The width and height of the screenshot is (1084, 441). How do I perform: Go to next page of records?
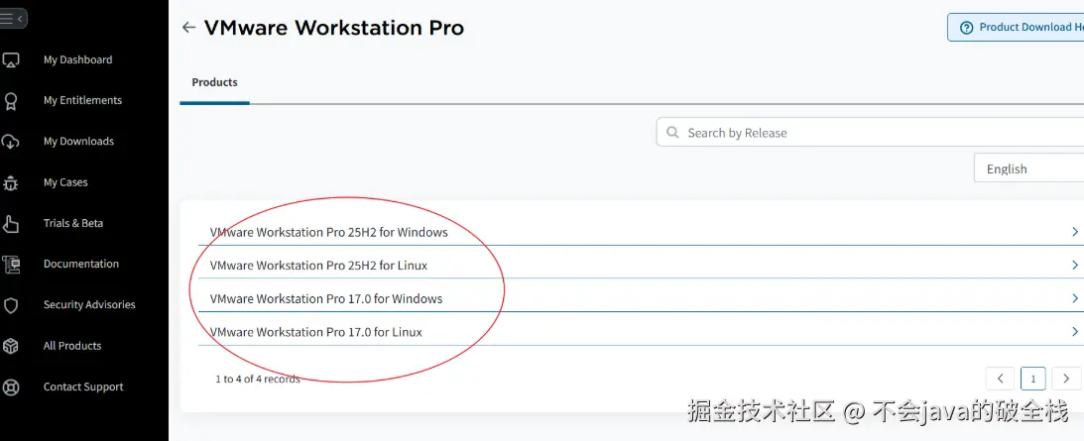click(1066, 379)
